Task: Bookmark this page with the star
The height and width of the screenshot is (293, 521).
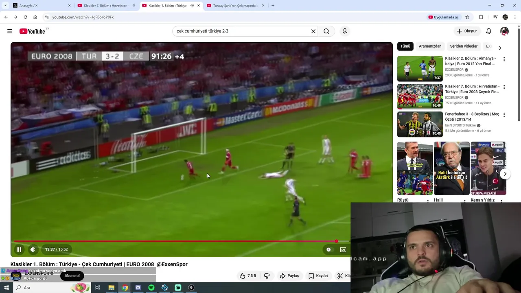Action: 467,17
